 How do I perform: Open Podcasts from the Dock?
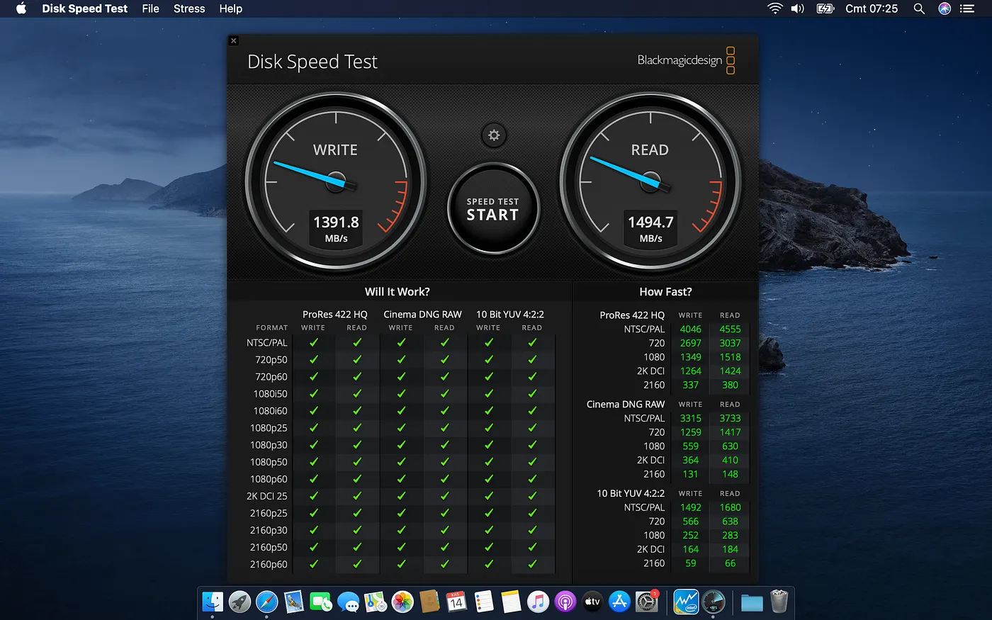coord(565,602)
